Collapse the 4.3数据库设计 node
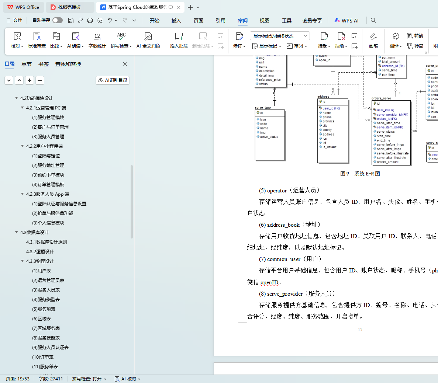Viewport: 438px width, 383px height. (x=17, y=232)
